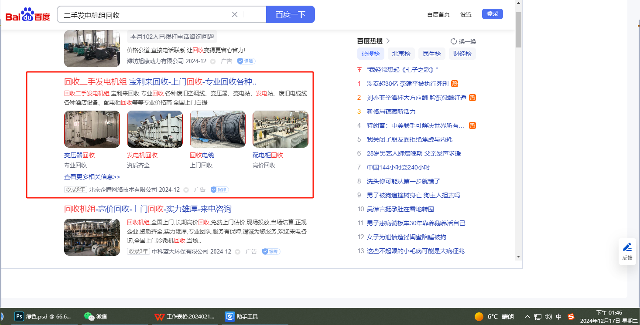Open hot search 涉案超30亿 李建平被执行死刑
The height and width of the screenshot is (325, 640).
(x=407, y=84)
